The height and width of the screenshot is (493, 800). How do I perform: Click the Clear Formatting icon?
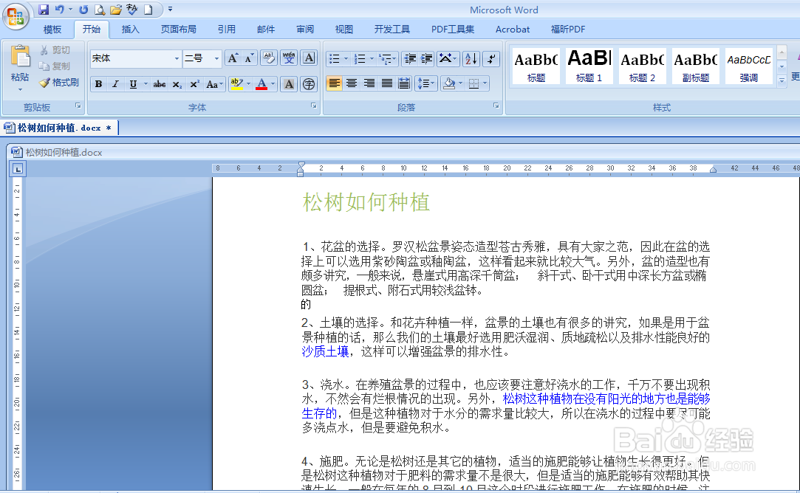pyautogui.click(x=267, y=58)
